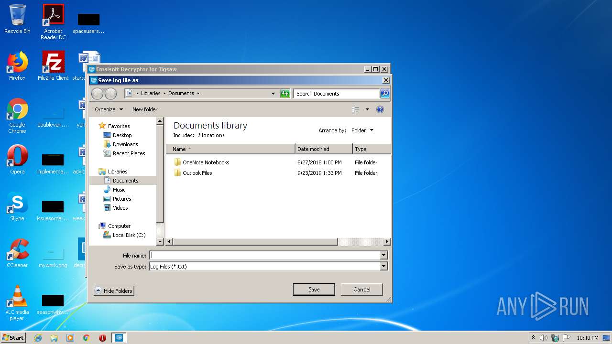Click the clock showing 10:40 PM
This screenshot has width=612, height=344.
tap(587, 338)
